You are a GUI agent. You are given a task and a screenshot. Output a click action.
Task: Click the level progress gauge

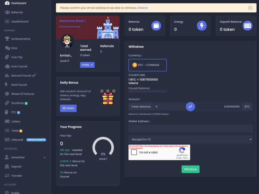point(103,146)
